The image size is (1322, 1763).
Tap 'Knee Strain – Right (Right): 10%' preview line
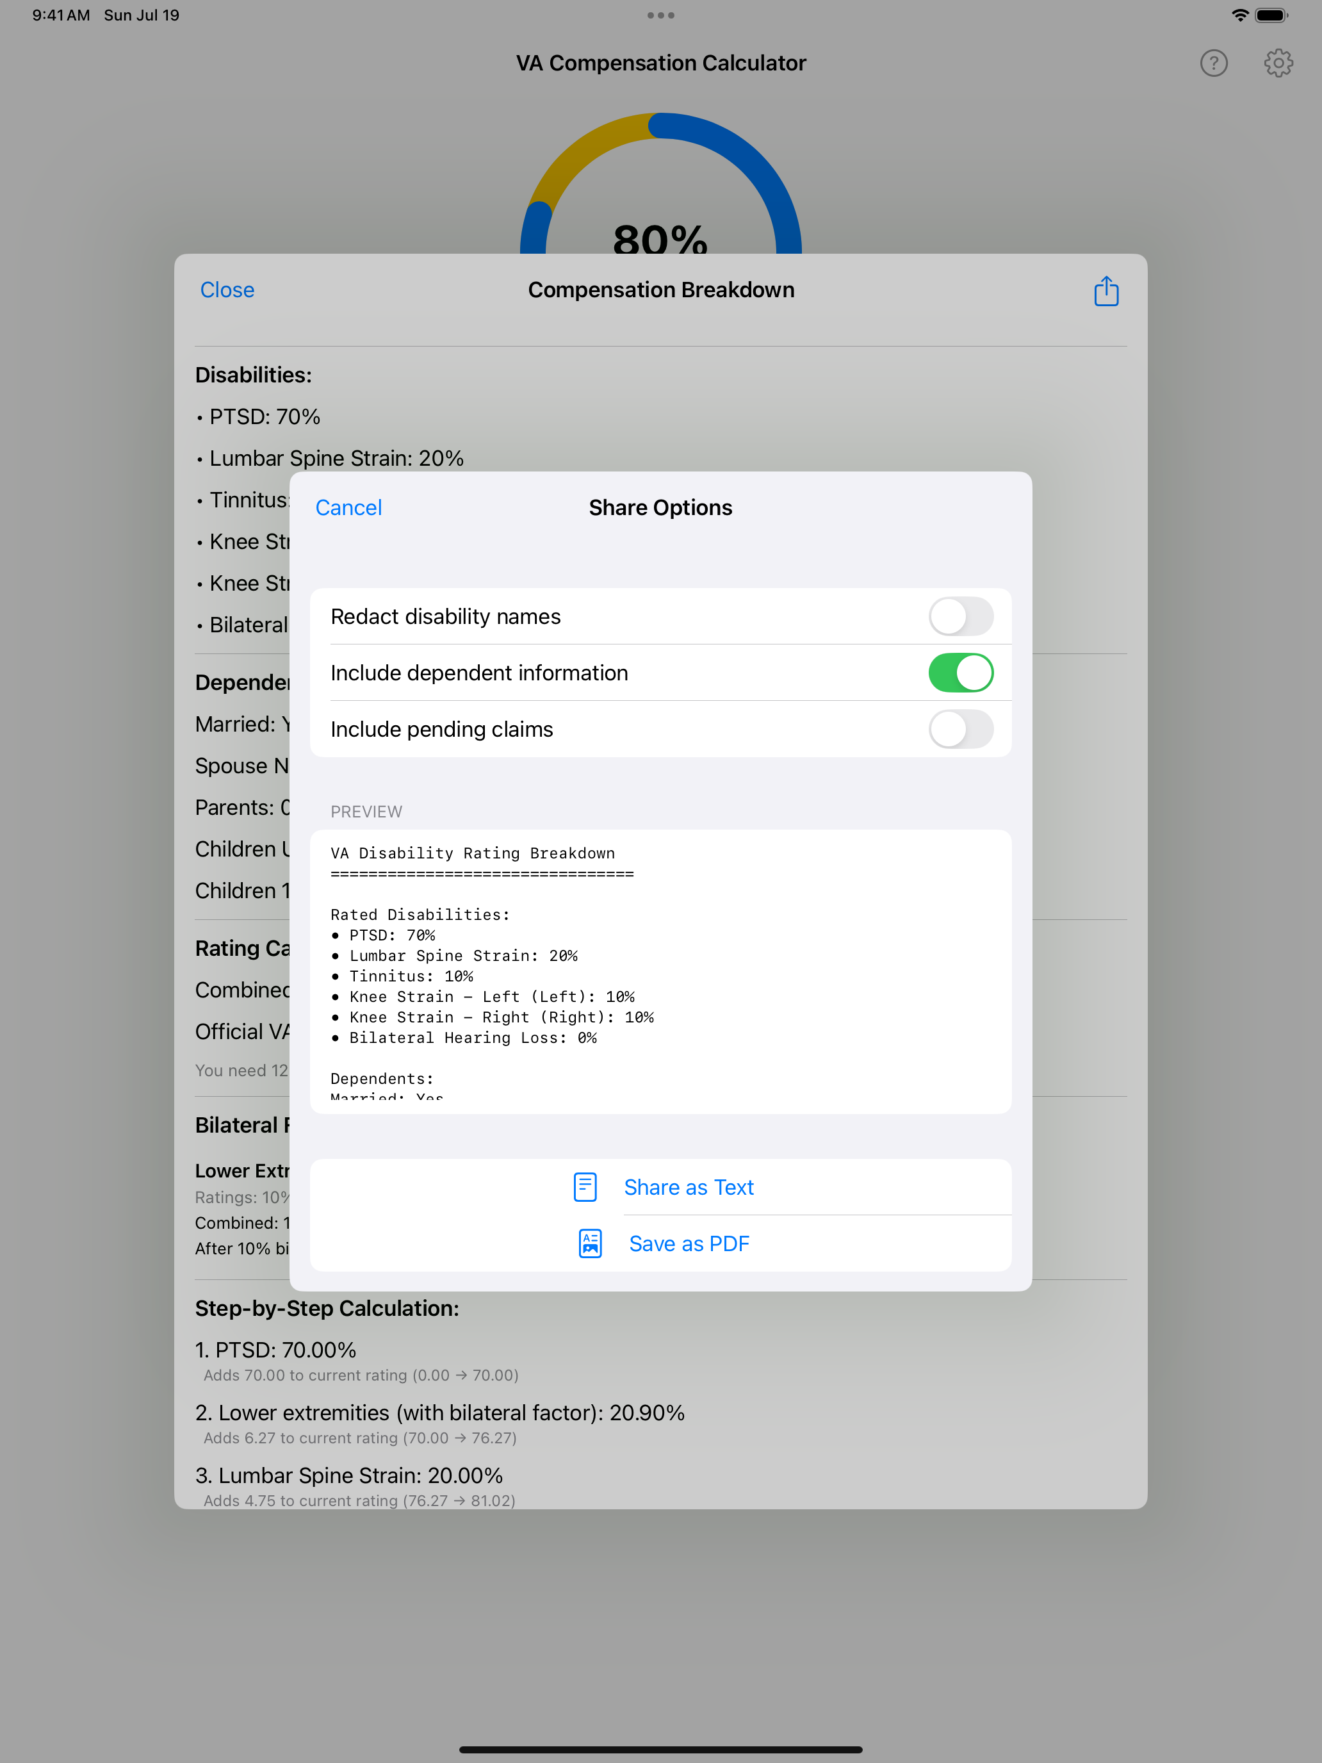pos(493,1017)
